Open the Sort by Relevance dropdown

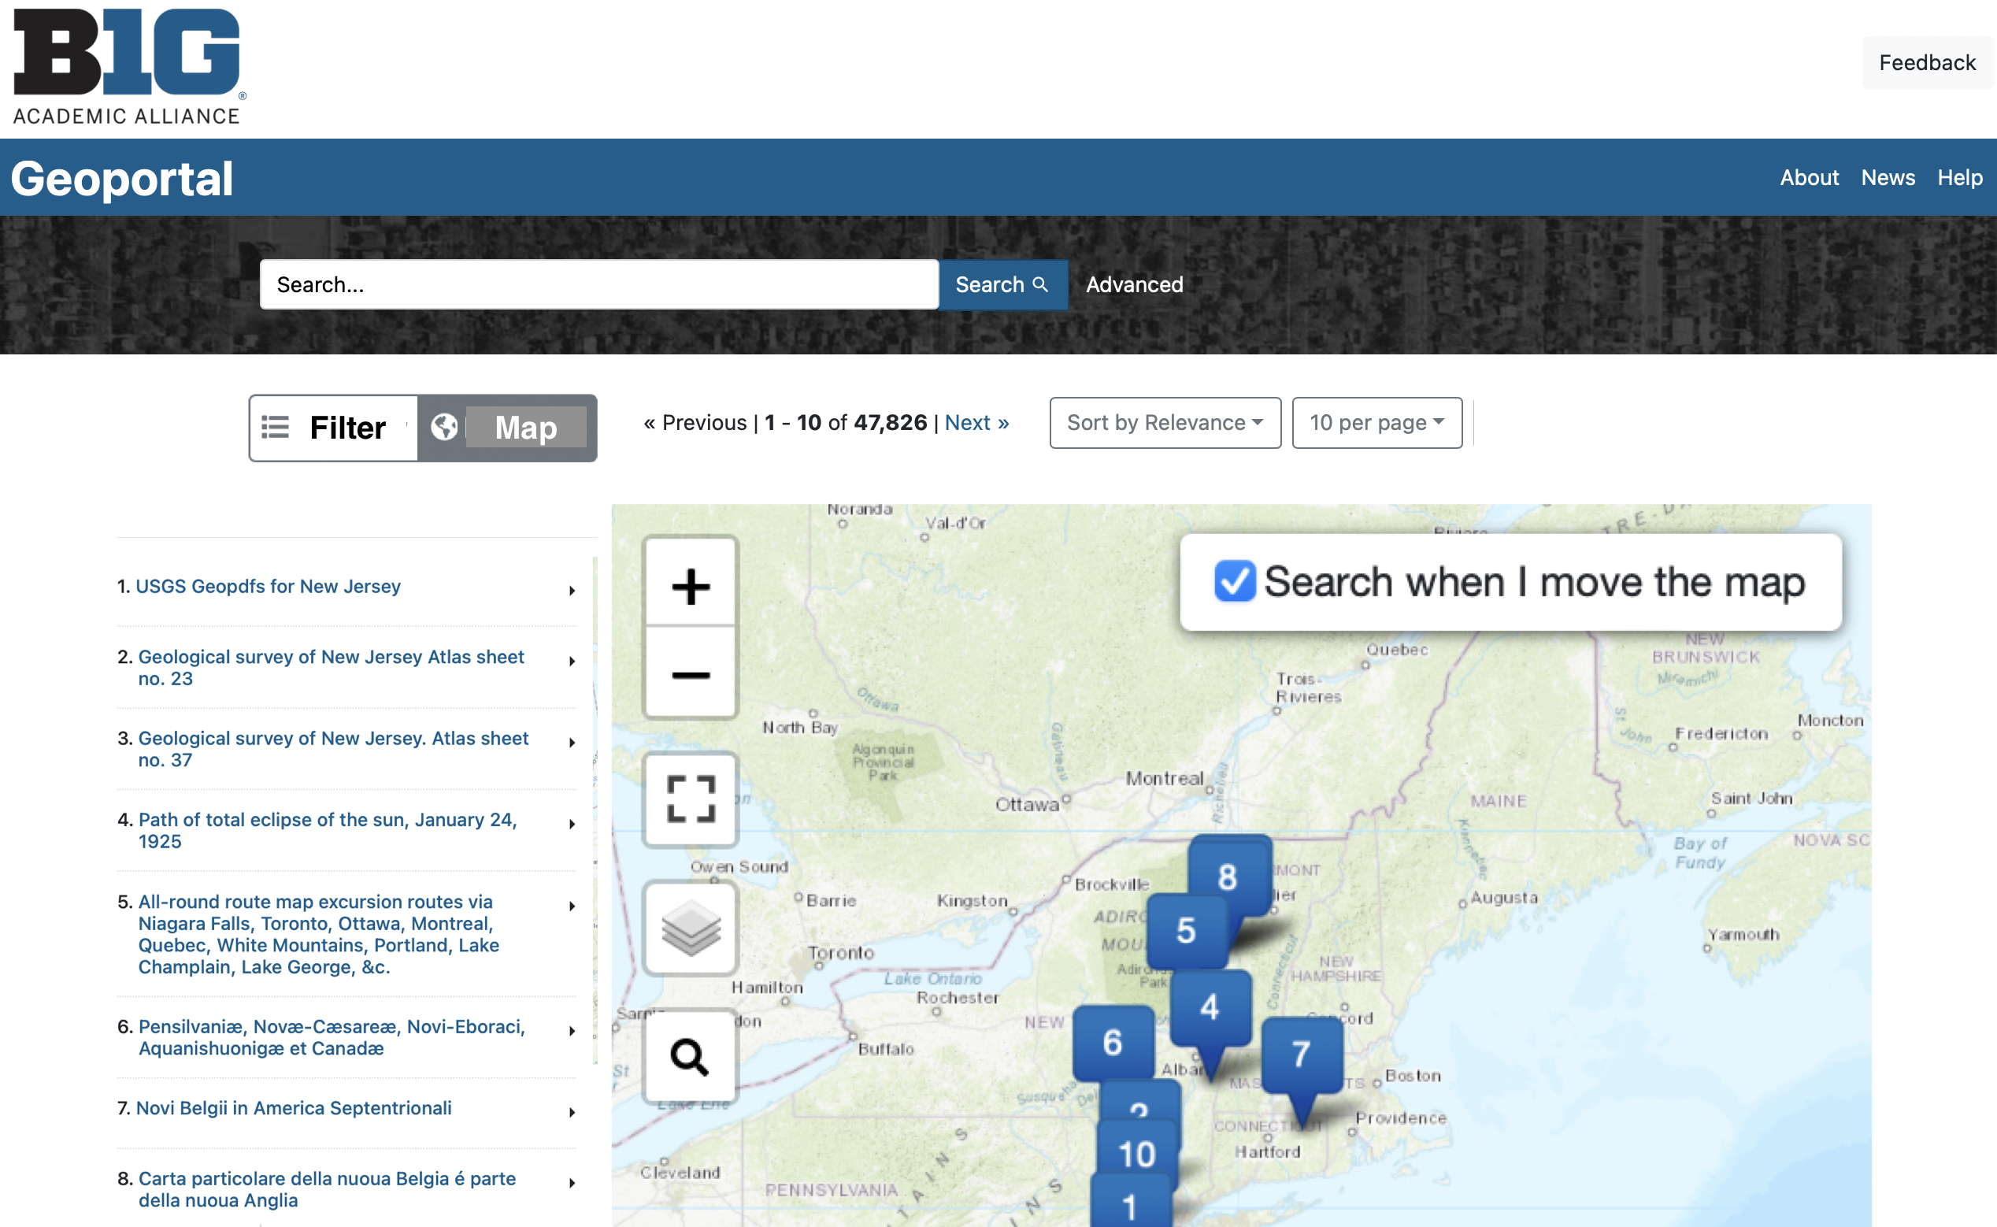1165,422
